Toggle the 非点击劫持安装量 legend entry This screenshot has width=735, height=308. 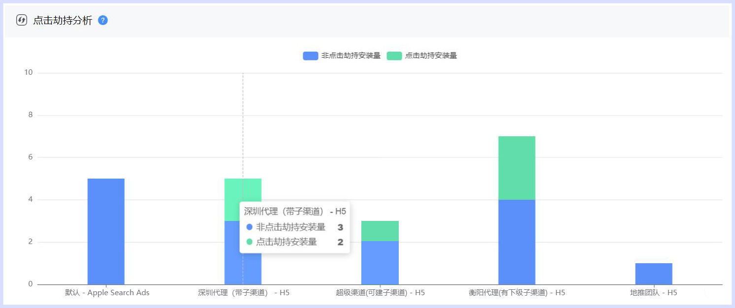(x=342, y=56)
